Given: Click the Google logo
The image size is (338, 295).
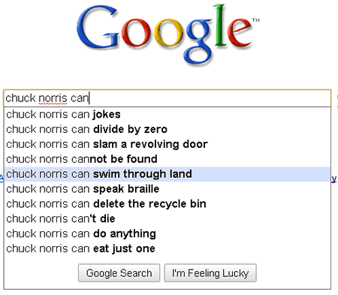Looking at the screenshot, I should 166,34.
